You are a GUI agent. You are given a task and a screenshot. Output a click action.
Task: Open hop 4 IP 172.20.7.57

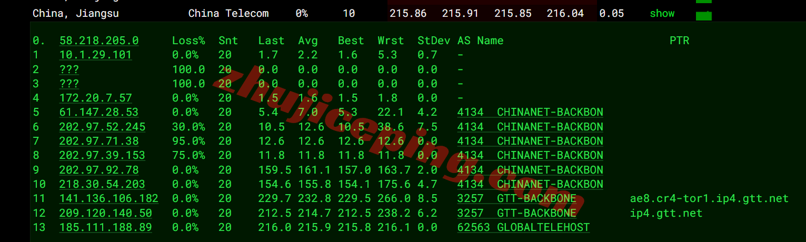(x=95, y=98)
